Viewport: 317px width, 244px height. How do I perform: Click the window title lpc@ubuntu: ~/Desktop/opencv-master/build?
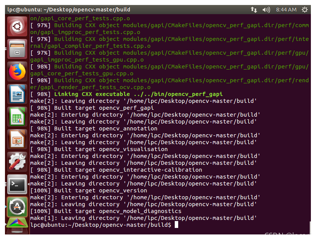click(x=69, y=10)
